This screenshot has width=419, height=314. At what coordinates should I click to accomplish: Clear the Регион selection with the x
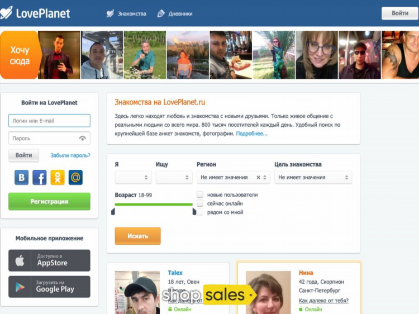pyautogui.click(x=258, y=178)
